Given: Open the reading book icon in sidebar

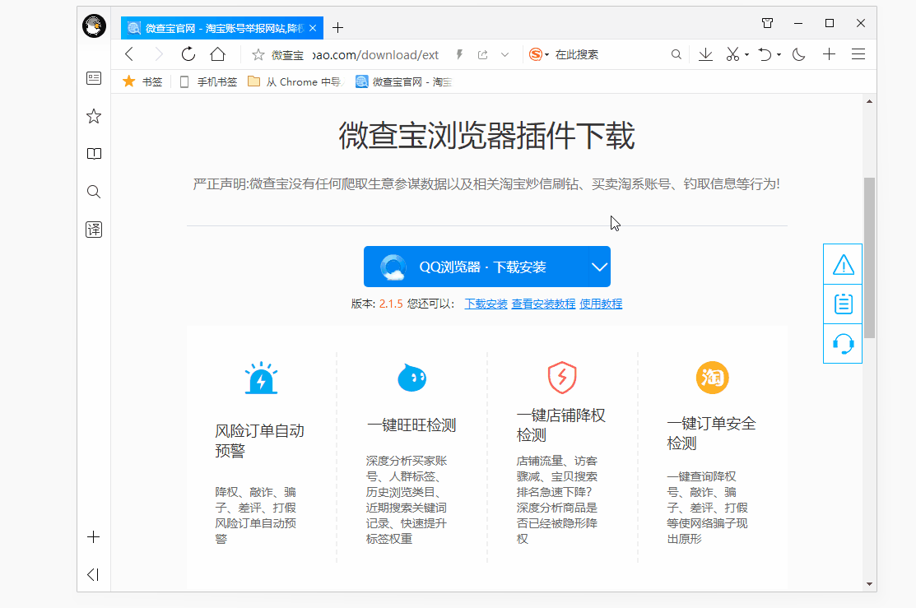Looking at the screenshot, I should click(94, 154).
